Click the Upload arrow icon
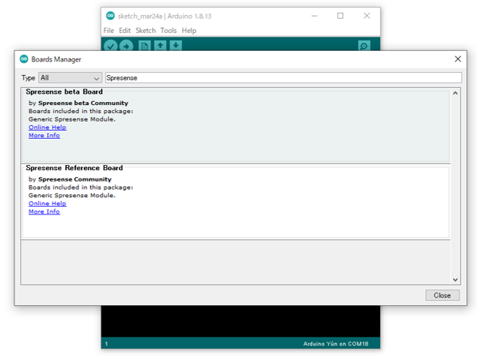The width and height of the screenshot is (480, 356). tap(126, 46)
